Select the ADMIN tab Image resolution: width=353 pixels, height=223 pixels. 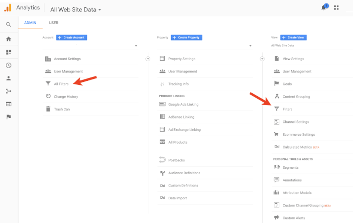[x=30, y=23]
